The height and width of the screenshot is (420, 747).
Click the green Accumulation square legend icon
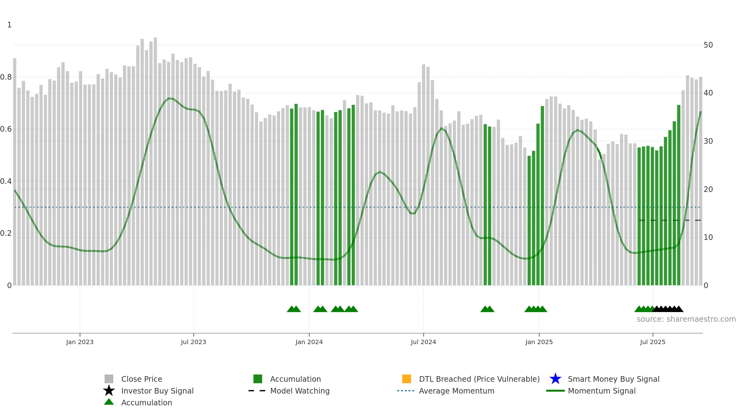click(258, 379)
